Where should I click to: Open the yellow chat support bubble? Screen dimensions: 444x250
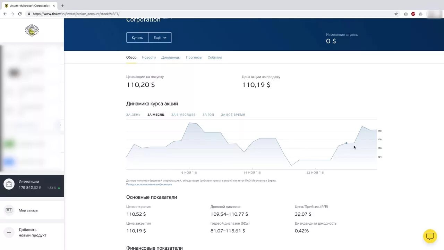click(x=430, y=236)
